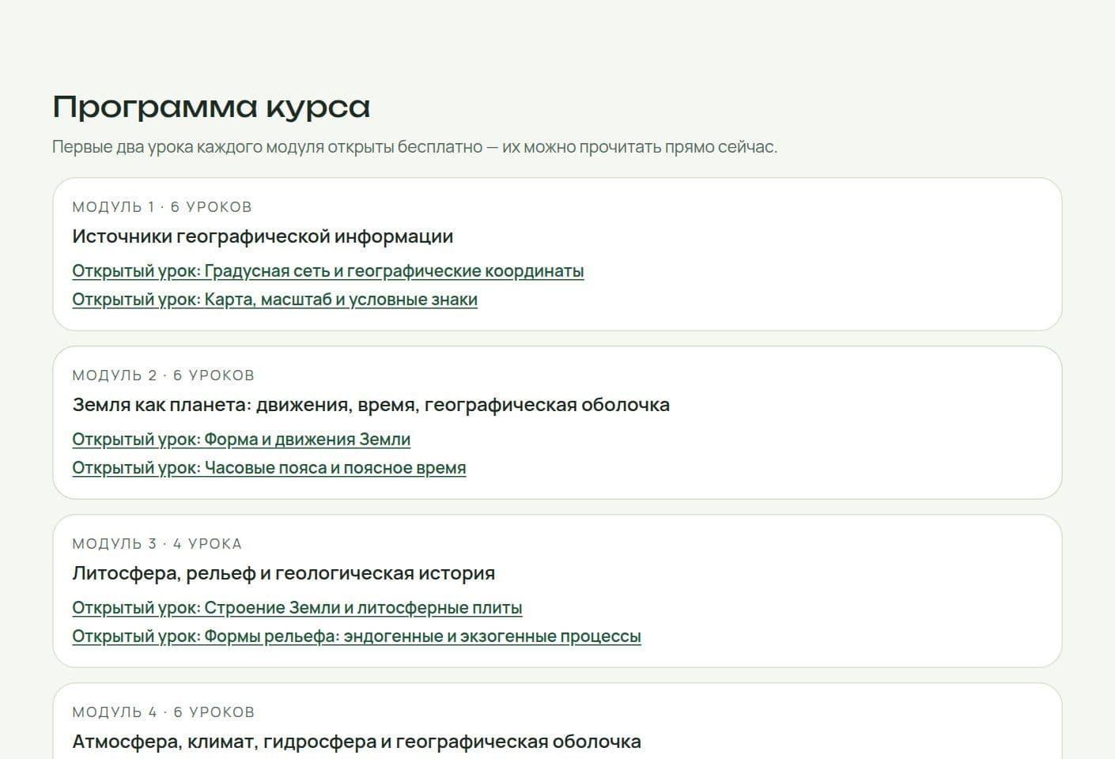Open lesson Формы рельефа: эндогенные и экзогенные процессы

[x=357, y=636]
